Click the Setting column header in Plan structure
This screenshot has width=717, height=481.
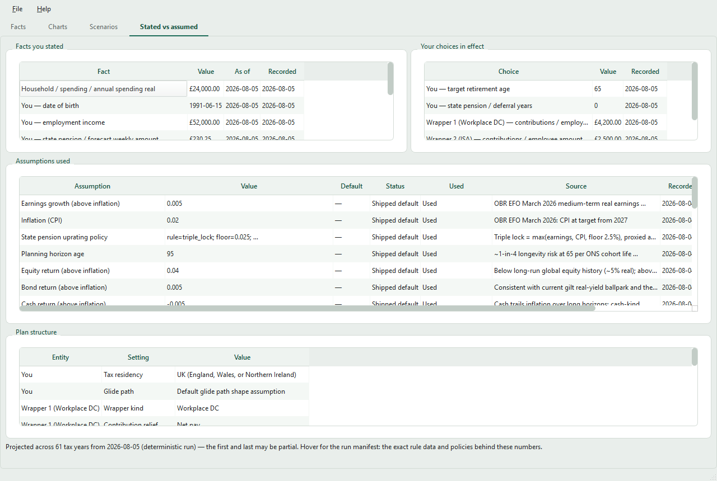click(x=138, y=357)
